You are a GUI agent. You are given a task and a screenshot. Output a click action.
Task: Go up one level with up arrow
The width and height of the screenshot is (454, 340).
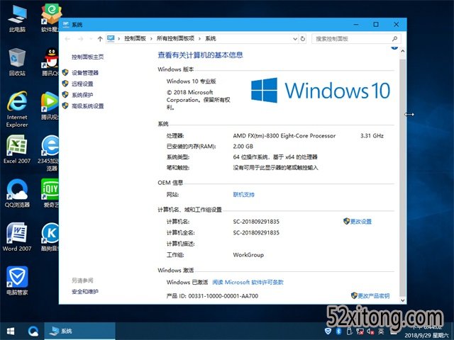[x=100, y=39]
